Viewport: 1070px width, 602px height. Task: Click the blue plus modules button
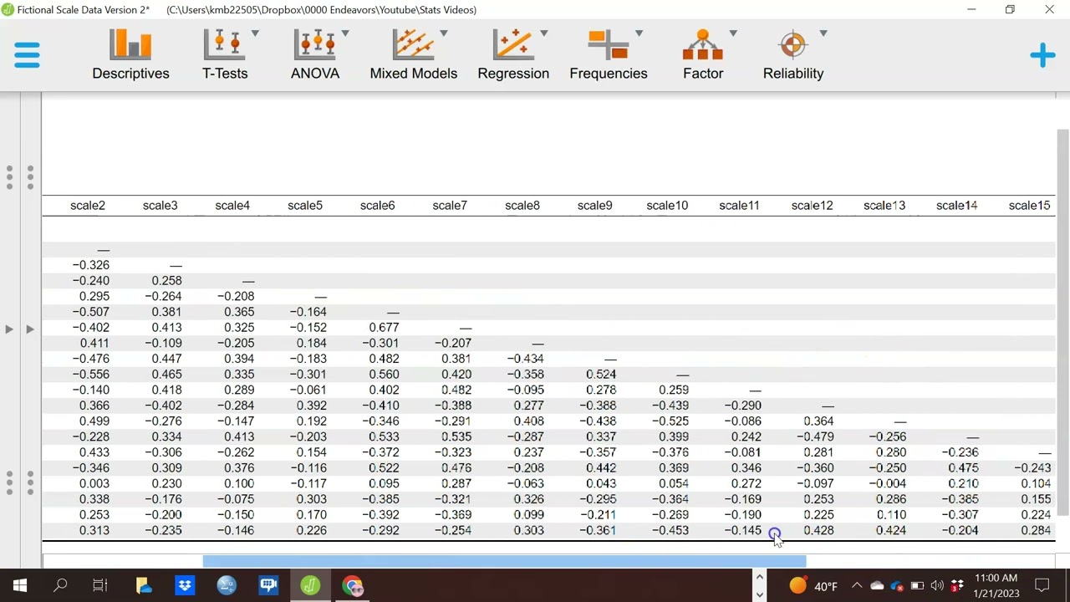coord(1042,56)
